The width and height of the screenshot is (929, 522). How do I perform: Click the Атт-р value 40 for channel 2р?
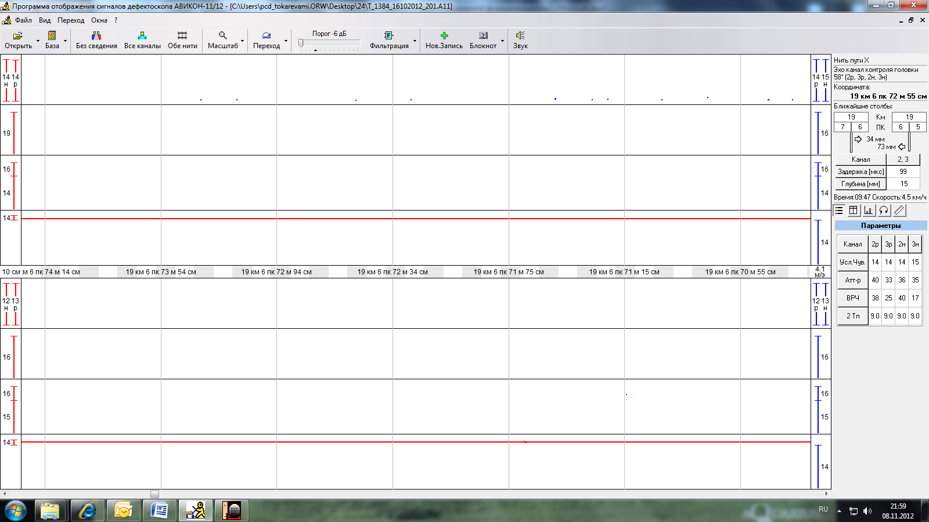pos(875,280)
